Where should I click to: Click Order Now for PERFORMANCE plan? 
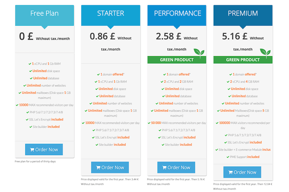176,167
